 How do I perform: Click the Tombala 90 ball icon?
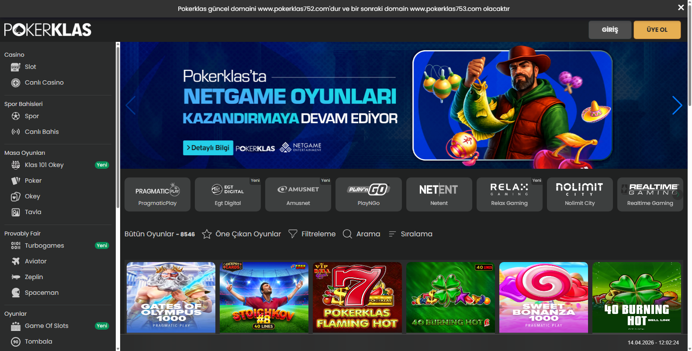(x=16, y=342)
